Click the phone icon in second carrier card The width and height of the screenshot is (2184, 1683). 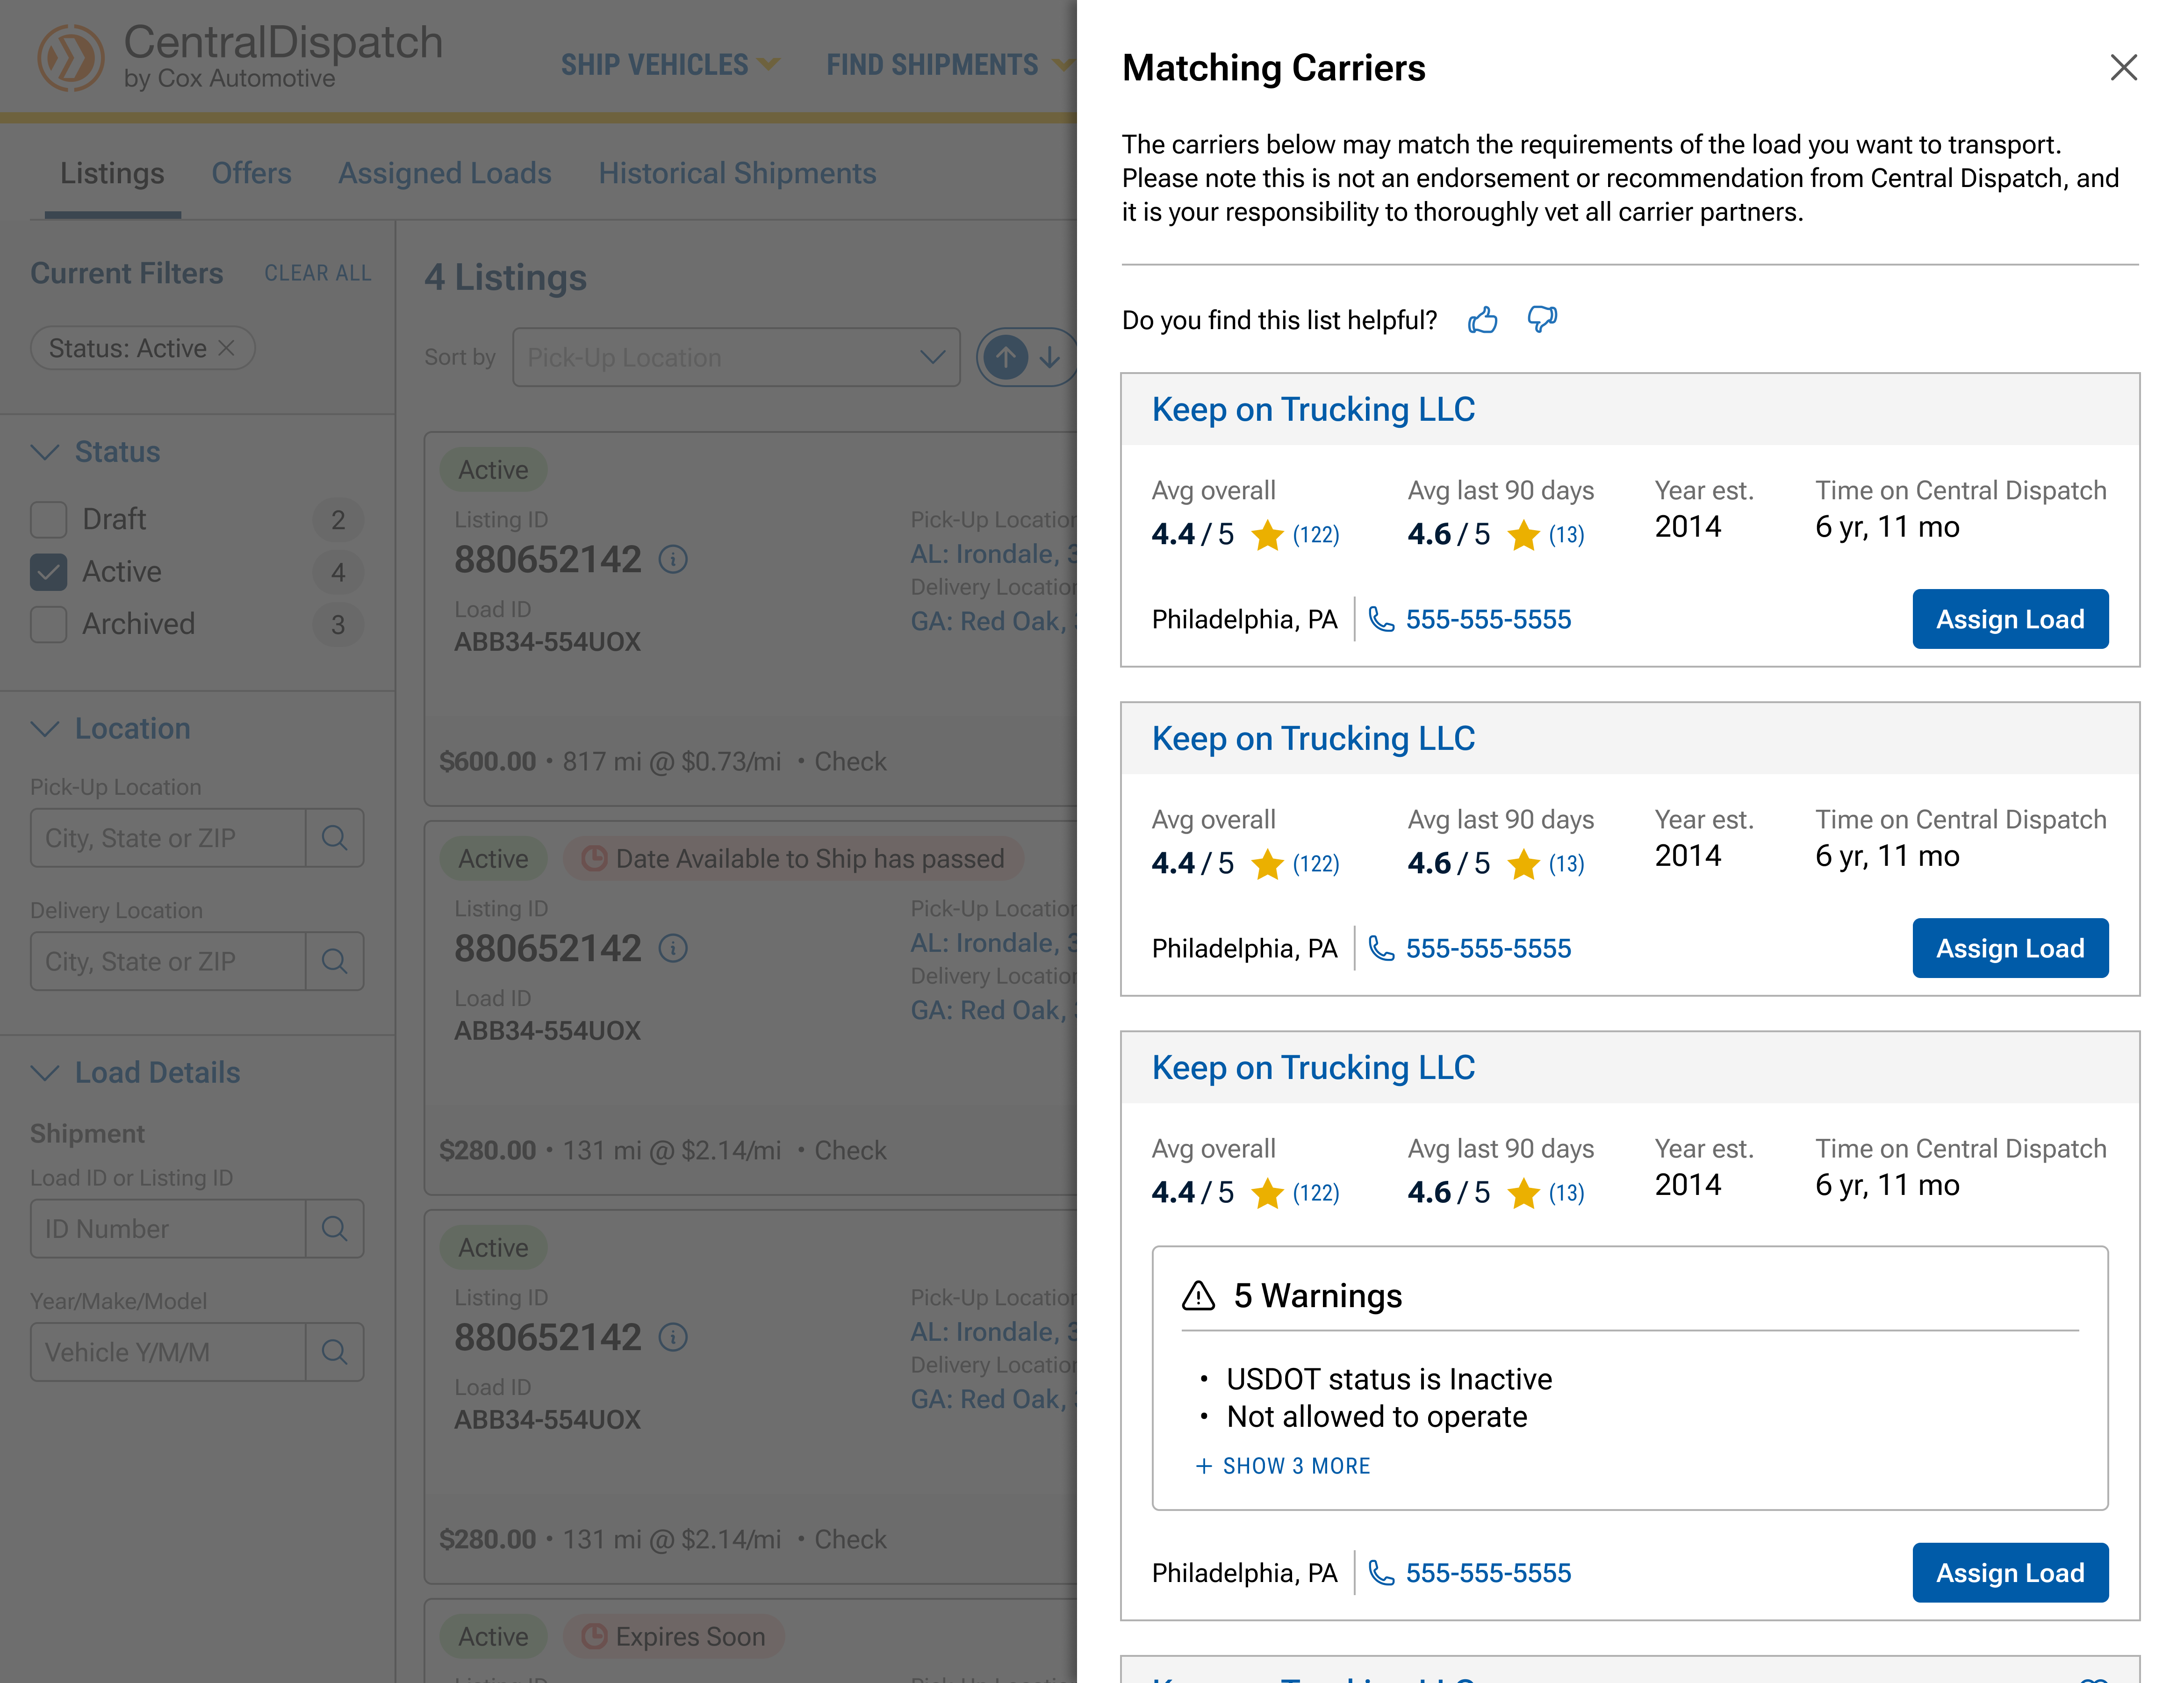click(1381, 948)
